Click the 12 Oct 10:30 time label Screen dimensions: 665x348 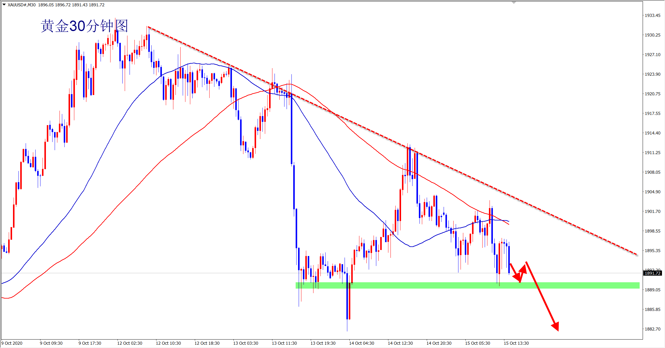(168, 343)
